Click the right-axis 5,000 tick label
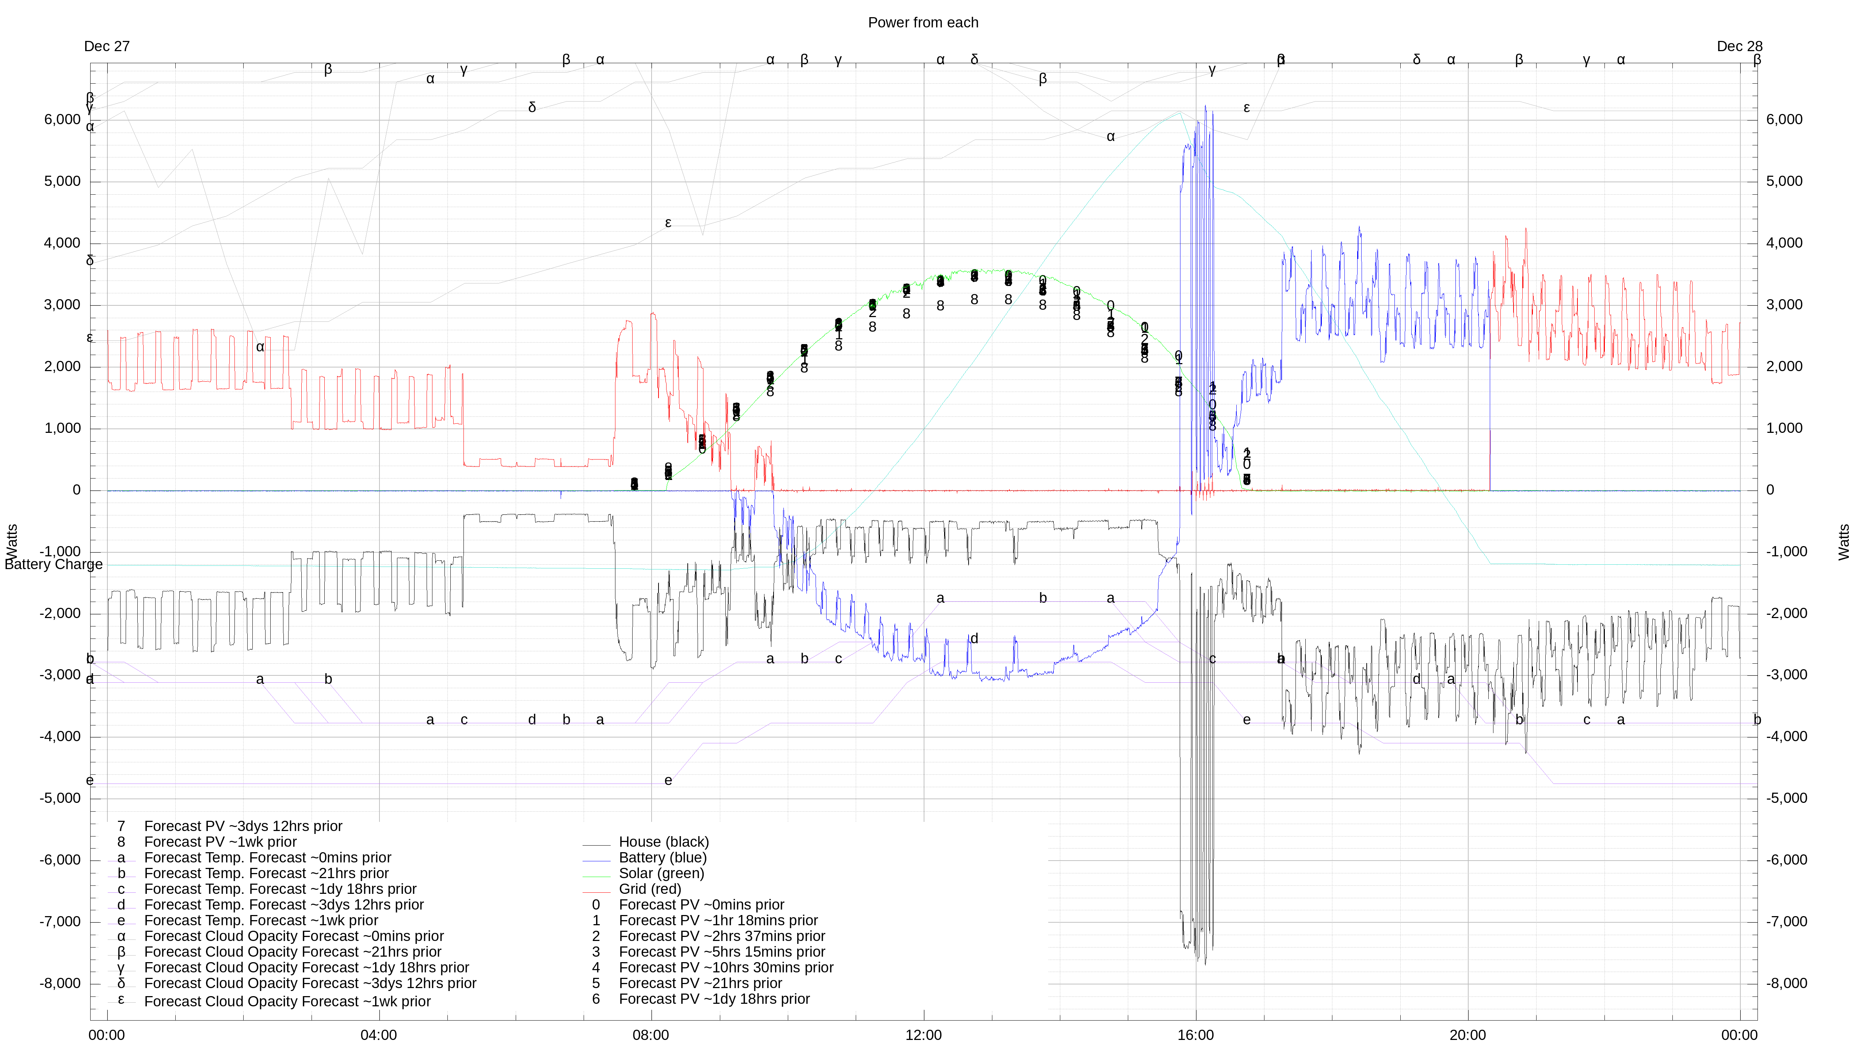The width and height of the screenshot is (1870, 1052). pos(1784,182)
